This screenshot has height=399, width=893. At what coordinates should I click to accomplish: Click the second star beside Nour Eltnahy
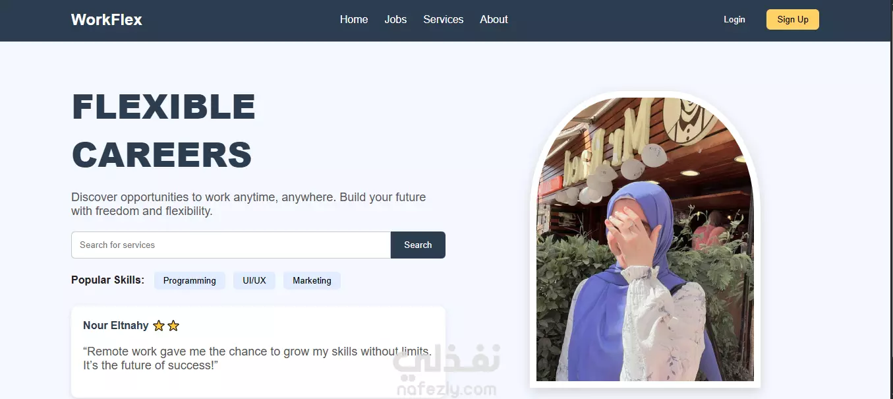pyautogui.click(x=173, y=325)
